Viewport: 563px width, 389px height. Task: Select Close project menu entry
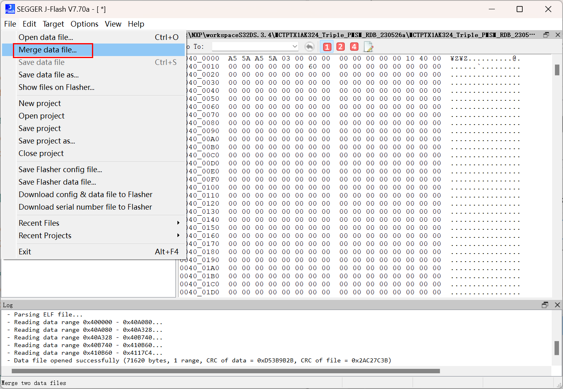point(94,153)
